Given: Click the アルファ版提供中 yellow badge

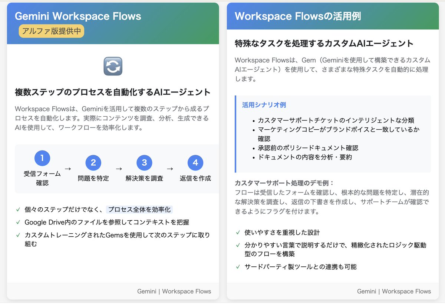Looking at the screenshot, I should tap(51, 31).
